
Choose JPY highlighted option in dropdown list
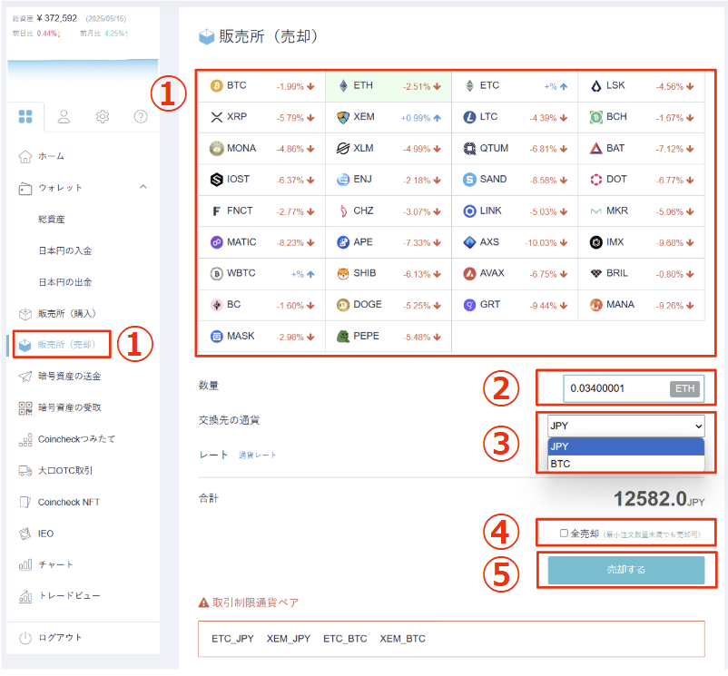[625, 446]
